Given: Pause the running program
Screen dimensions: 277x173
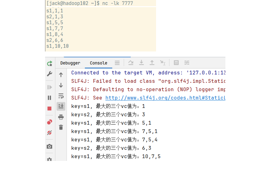Looking at the screenshot, I should point(49,98).
